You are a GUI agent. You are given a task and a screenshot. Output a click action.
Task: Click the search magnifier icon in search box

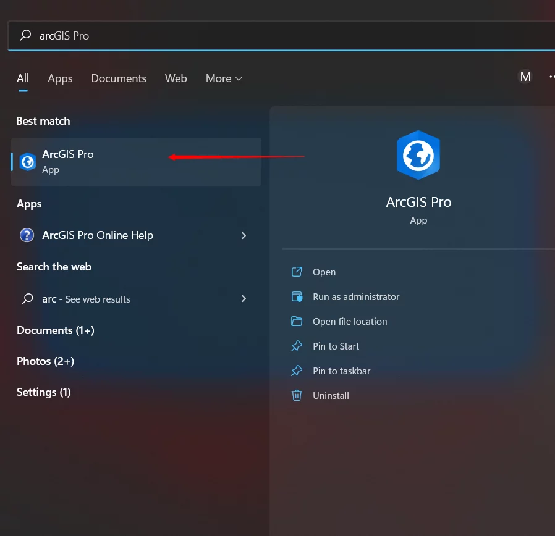(25, 35)
